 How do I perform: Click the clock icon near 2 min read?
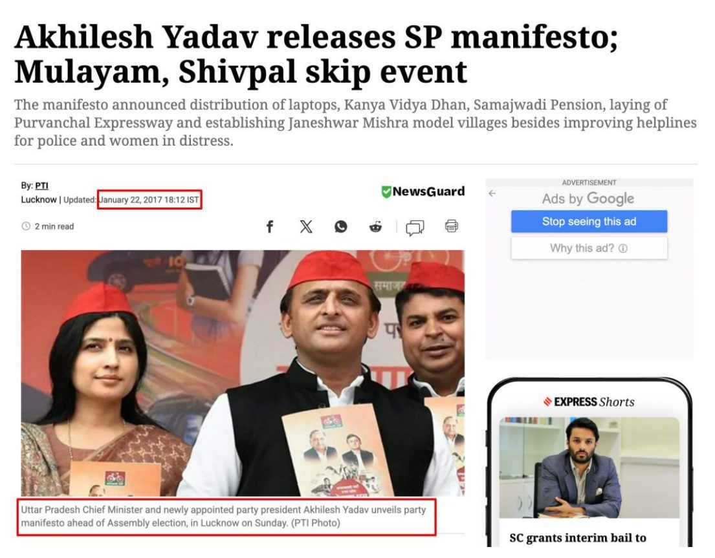pos(26,226)
